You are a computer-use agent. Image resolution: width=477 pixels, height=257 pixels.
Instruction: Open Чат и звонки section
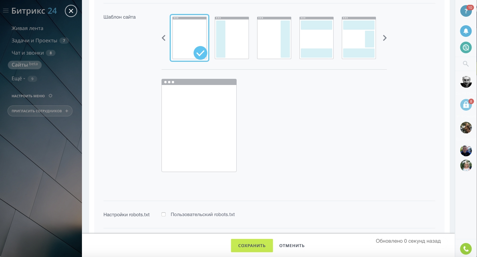click(x=28, y=53)
